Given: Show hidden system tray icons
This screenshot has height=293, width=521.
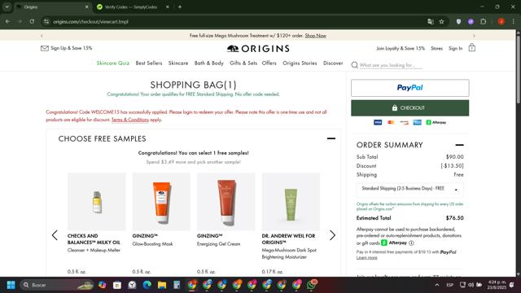Looking at the screenshot, I should [x=436, y=285].
